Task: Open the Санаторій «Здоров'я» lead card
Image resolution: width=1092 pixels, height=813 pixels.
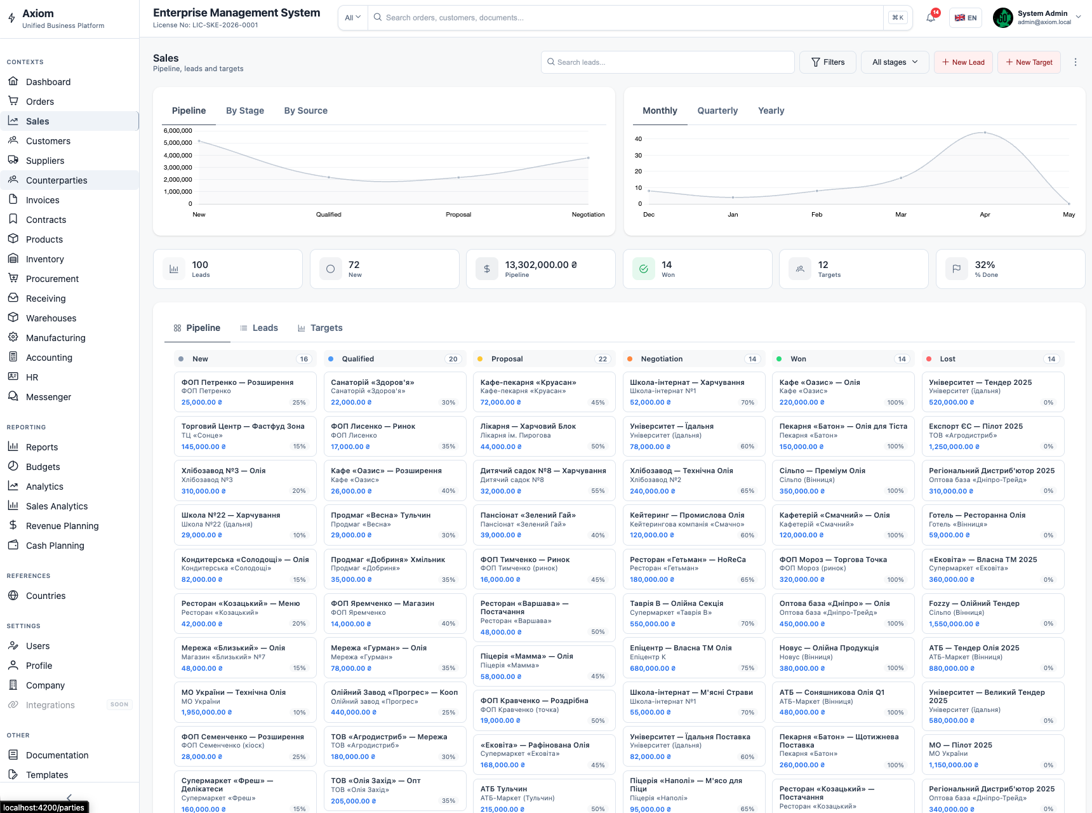Action: coord(395,392)
